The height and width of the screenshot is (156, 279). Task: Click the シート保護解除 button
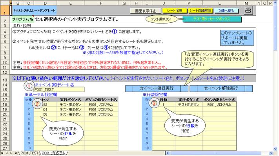coord(200,11)
